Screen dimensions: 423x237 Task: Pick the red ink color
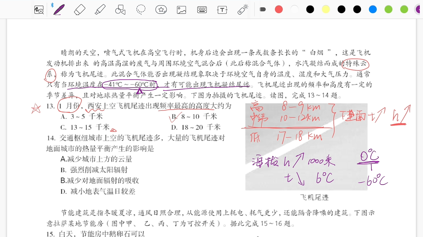[x=279, y=9]
